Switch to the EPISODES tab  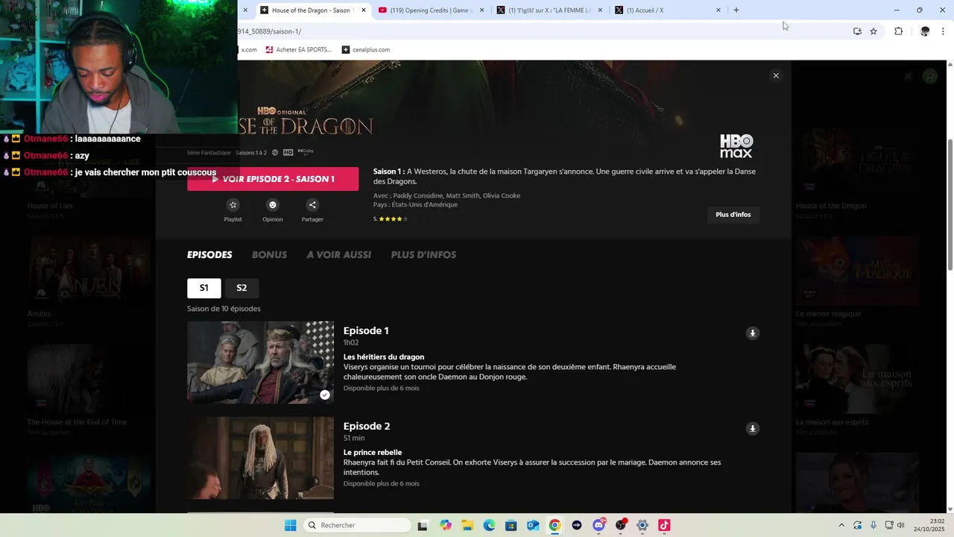(209, 255)
